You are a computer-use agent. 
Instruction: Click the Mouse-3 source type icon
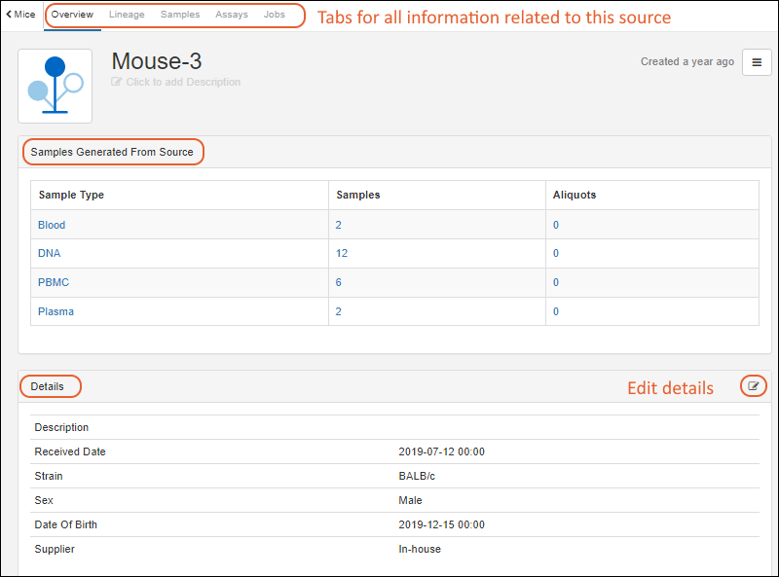pos(56,87)
